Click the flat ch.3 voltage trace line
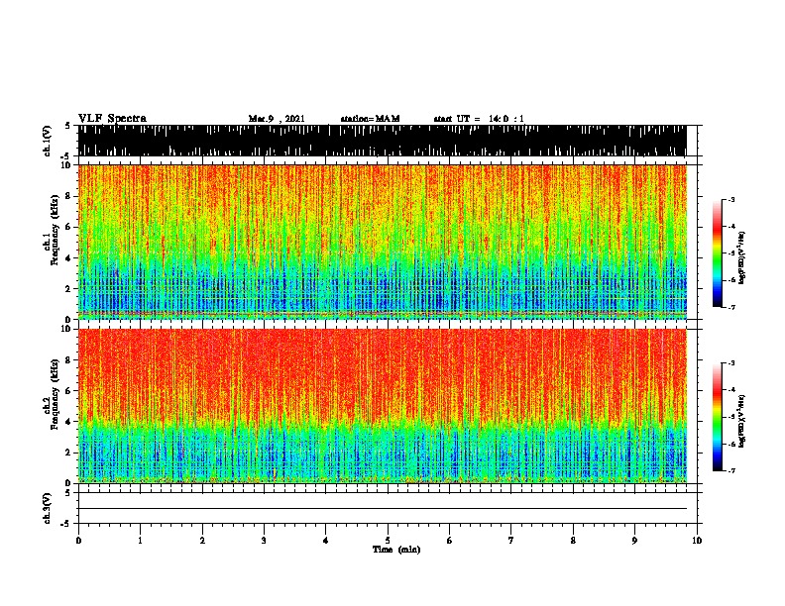The image size is (785, 606). coord(382,509)
